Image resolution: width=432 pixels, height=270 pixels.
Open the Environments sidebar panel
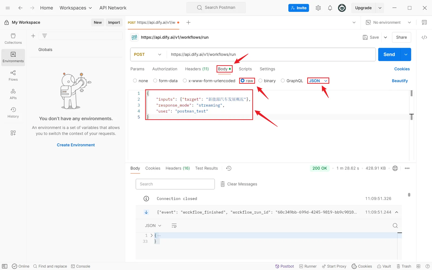[13, 57]
